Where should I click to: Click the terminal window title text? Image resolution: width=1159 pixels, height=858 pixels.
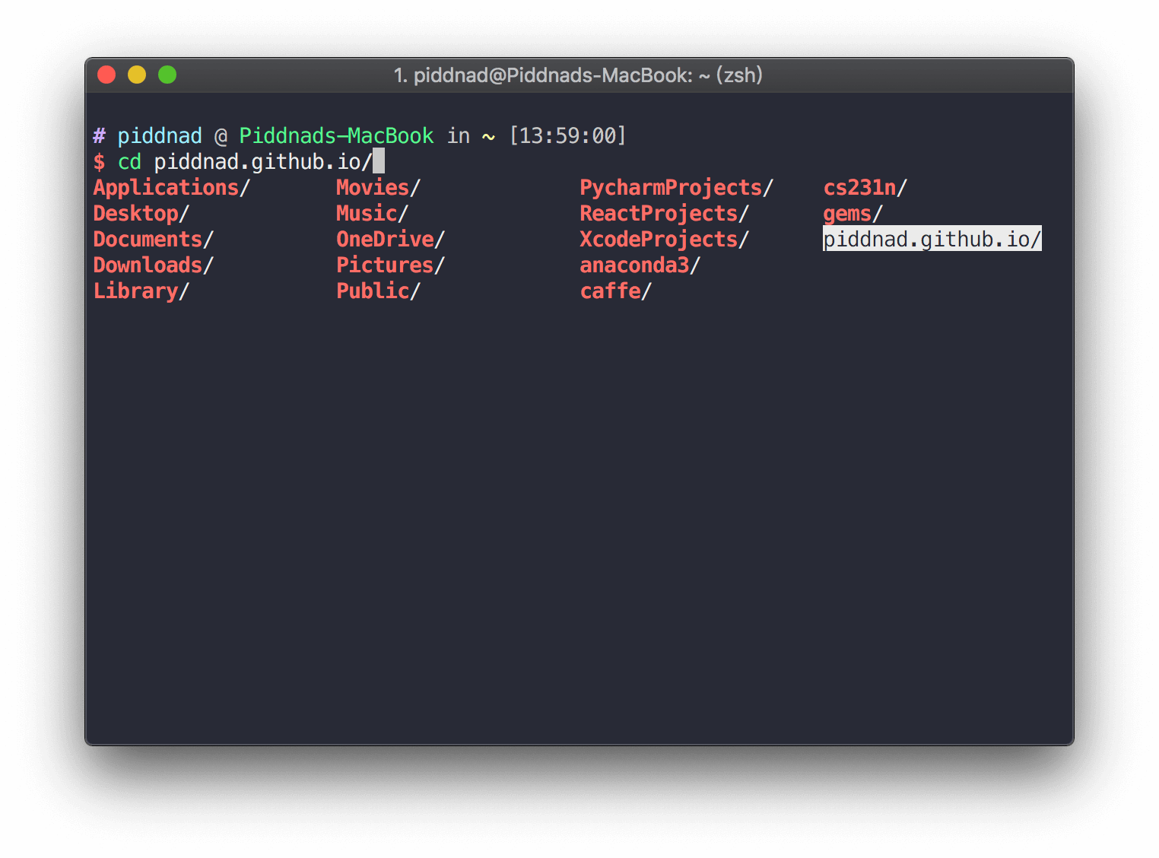tap(578, 75)
